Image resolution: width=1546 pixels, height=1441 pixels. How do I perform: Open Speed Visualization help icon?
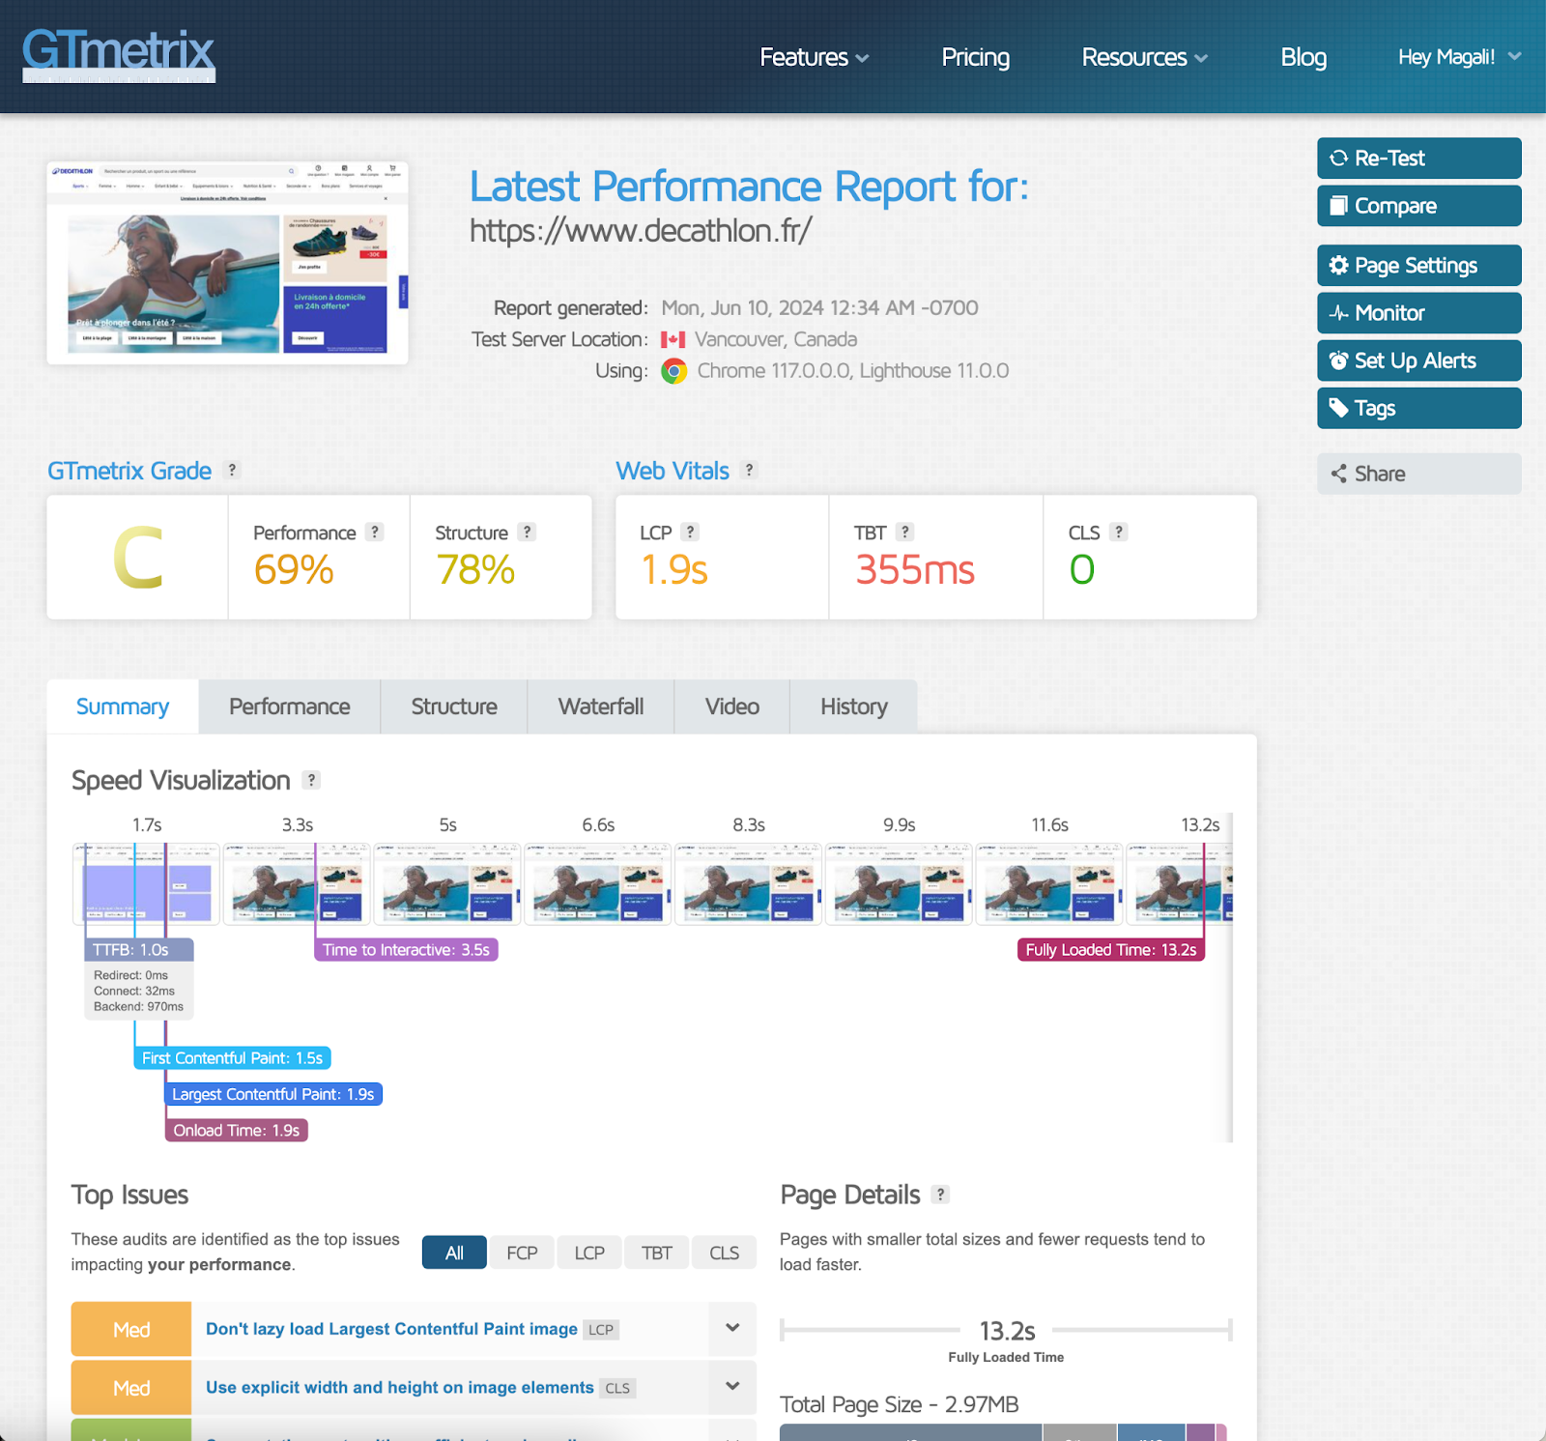311,780
